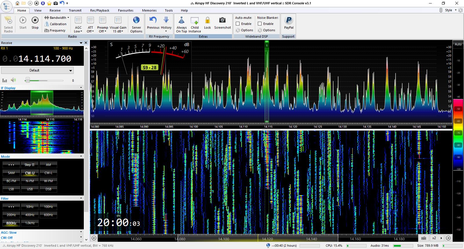The image size is (464, 249).
Task: Mute audio with the speaker icon
Action: 13,80
